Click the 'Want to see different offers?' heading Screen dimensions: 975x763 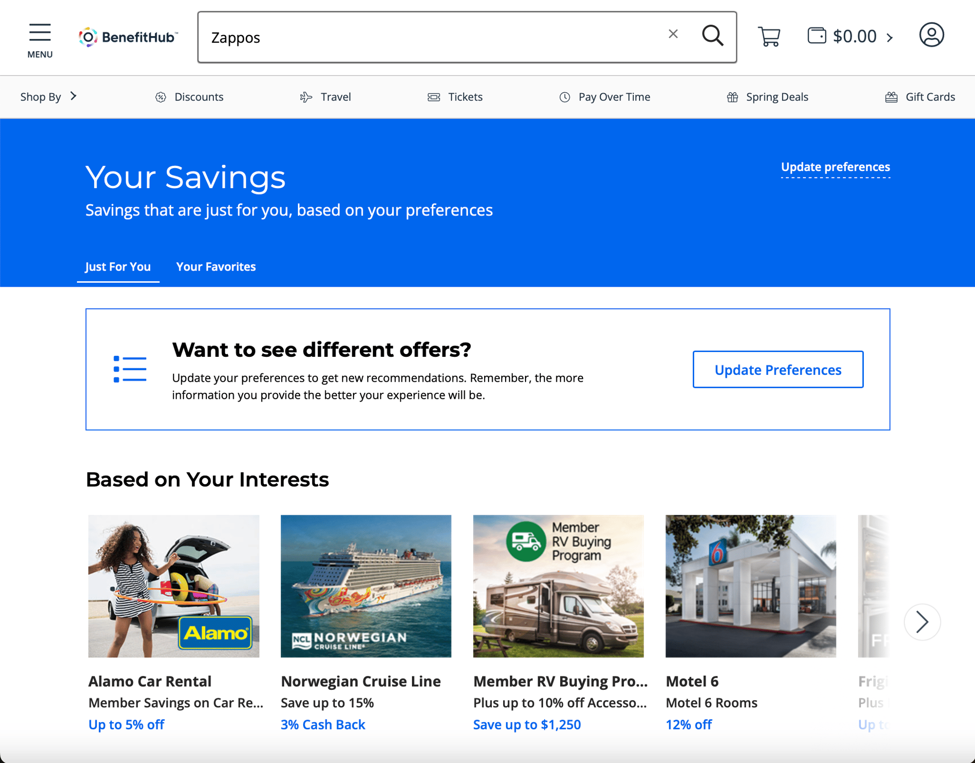(x=322, y=350)
